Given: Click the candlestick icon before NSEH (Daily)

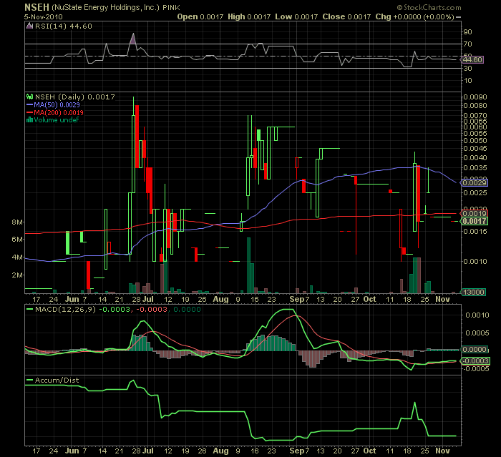Looking at the screenshot, I should coord(30,97).
